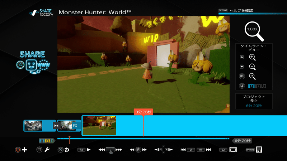Select the wrench edit tool
Viewport: 287px width, 161px height.
(x=47, y=150)
